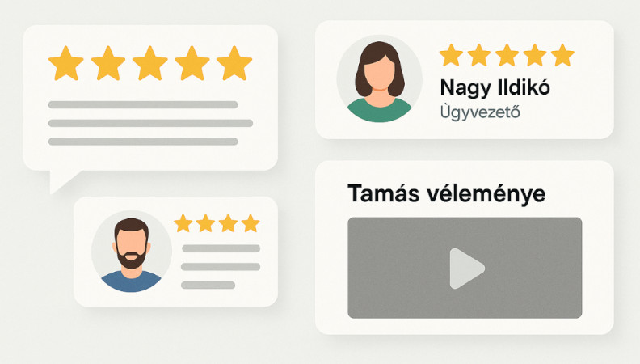Click the Ügyvezető job title label
Image resolution: width=640 pixels, height=364 pixels.
pos(481,111)
